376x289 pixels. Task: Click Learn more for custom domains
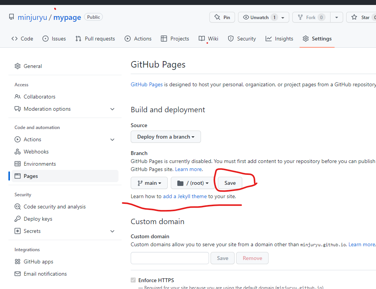(361, 244)
